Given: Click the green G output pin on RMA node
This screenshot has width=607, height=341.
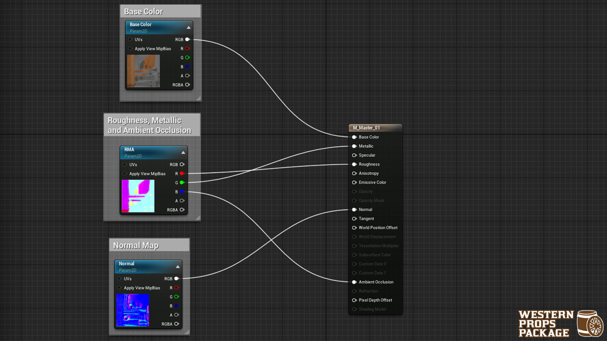Looking at the screenshot, I should click(182, 182).
